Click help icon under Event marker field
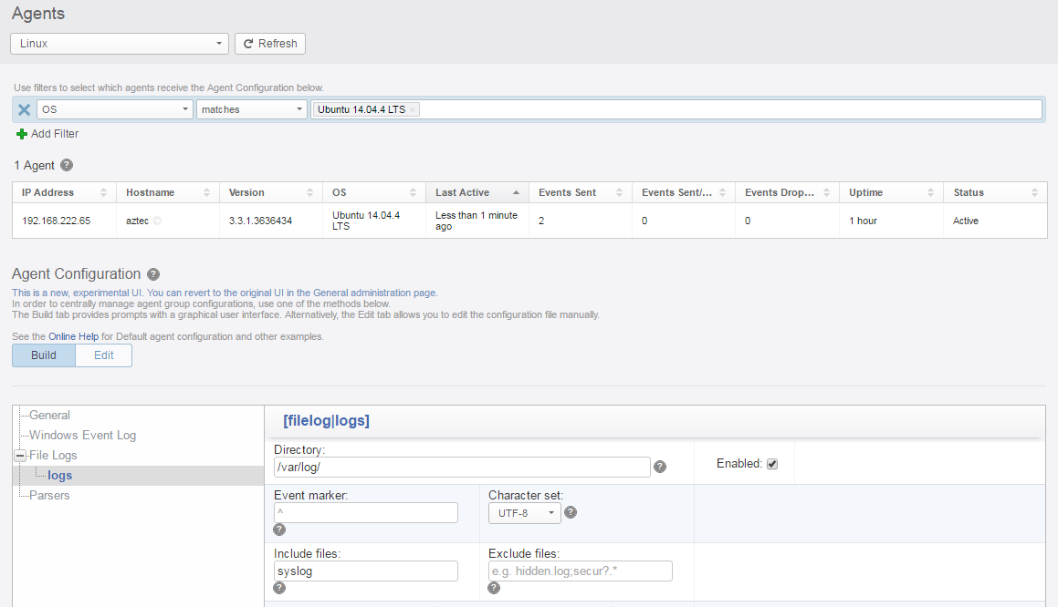The image size is (1058, 607). click(x=279, y=530)
